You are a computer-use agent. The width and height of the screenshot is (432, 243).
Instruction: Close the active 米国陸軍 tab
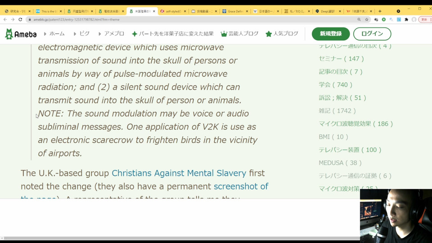pos(154,11)
